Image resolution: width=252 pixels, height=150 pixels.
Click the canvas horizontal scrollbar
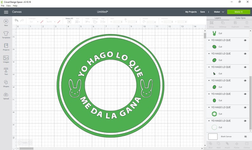[26, 148]
